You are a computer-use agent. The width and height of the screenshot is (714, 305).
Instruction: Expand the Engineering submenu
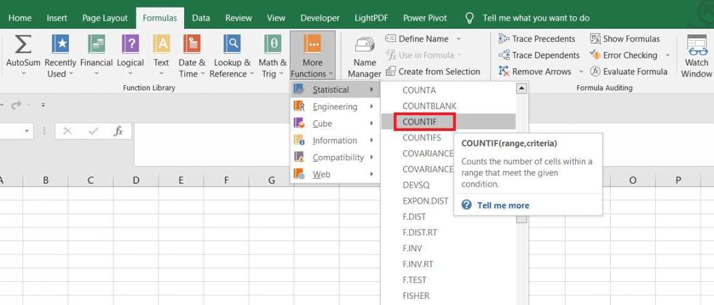click(x=334, y=106)
